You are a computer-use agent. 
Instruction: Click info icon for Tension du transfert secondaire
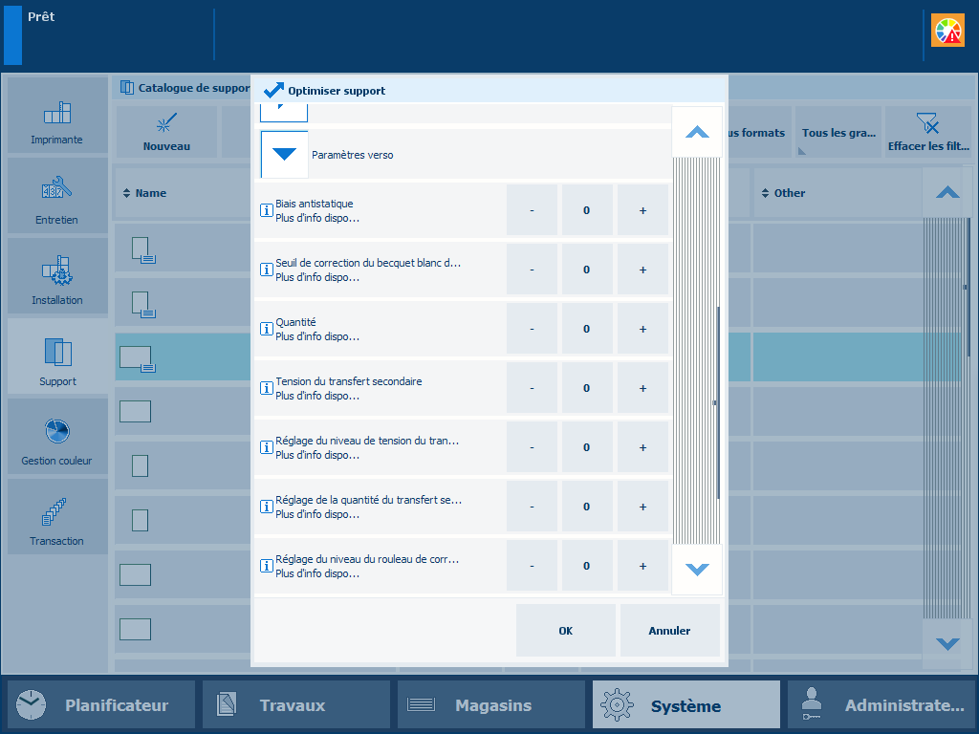point(267,388)
